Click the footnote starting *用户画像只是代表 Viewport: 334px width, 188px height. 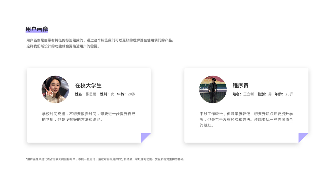point(105,159)
